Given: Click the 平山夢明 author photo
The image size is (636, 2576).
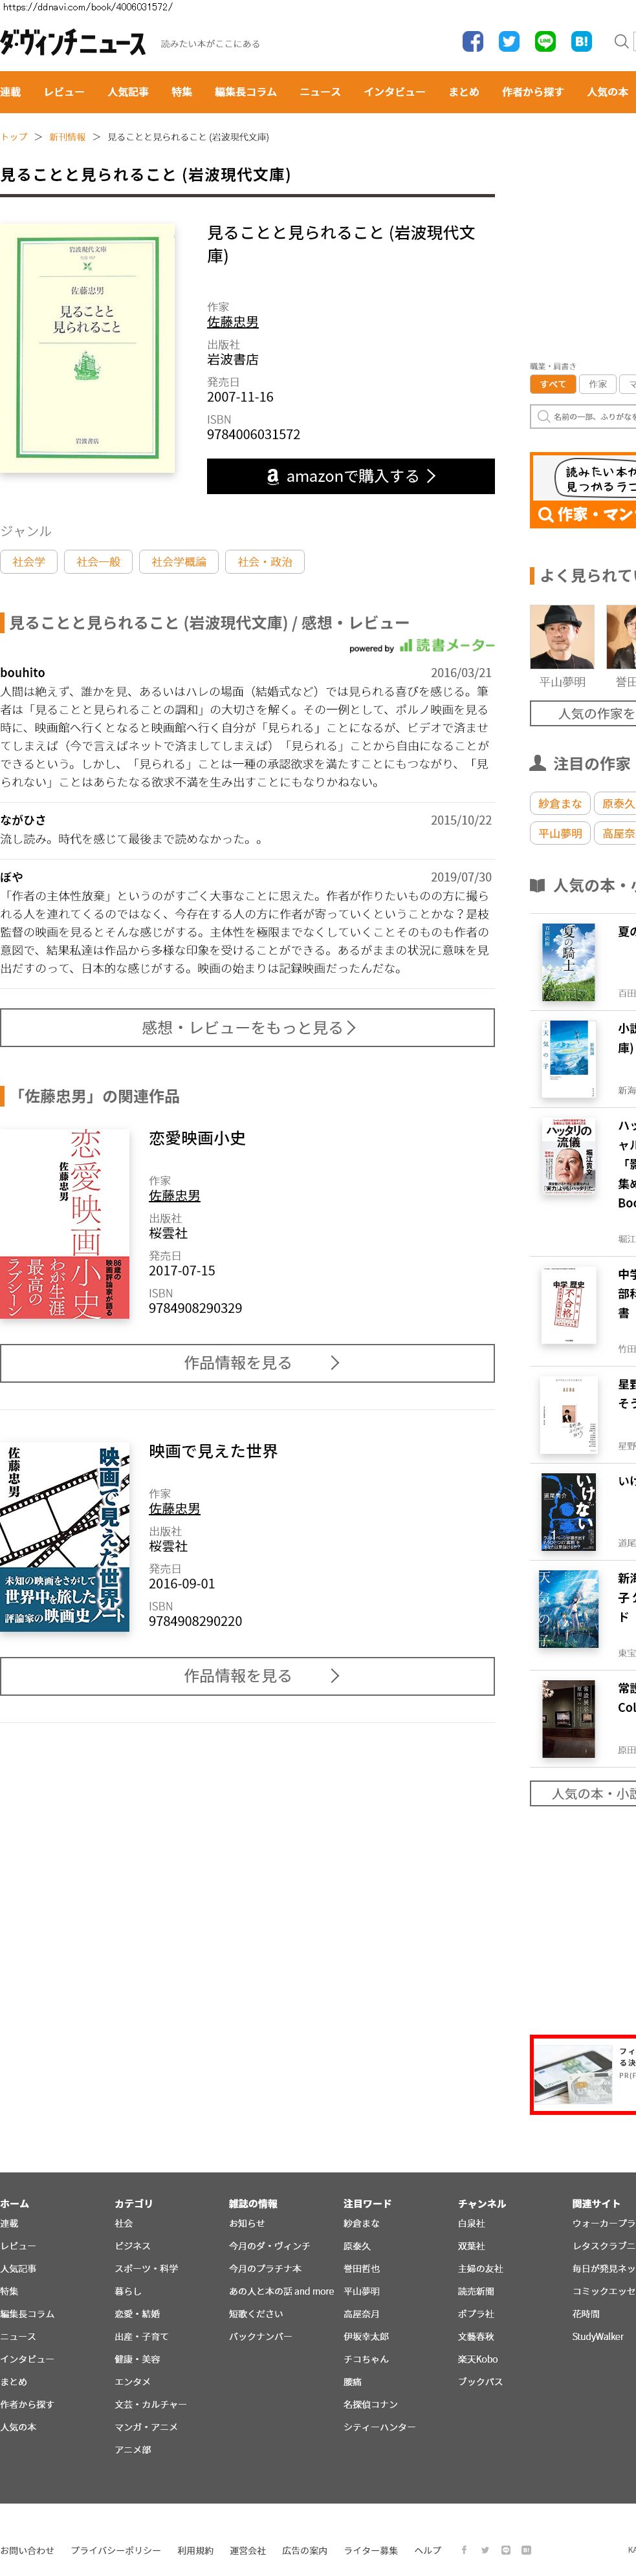Looking at the screenshot, I should pyautogui.click(x=562, y=637).
